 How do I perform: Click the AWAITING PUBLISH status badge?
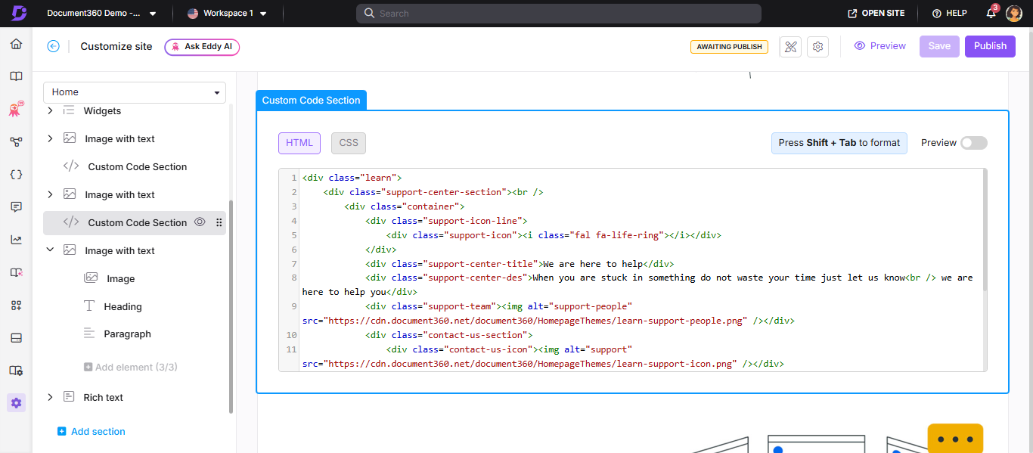729,47
